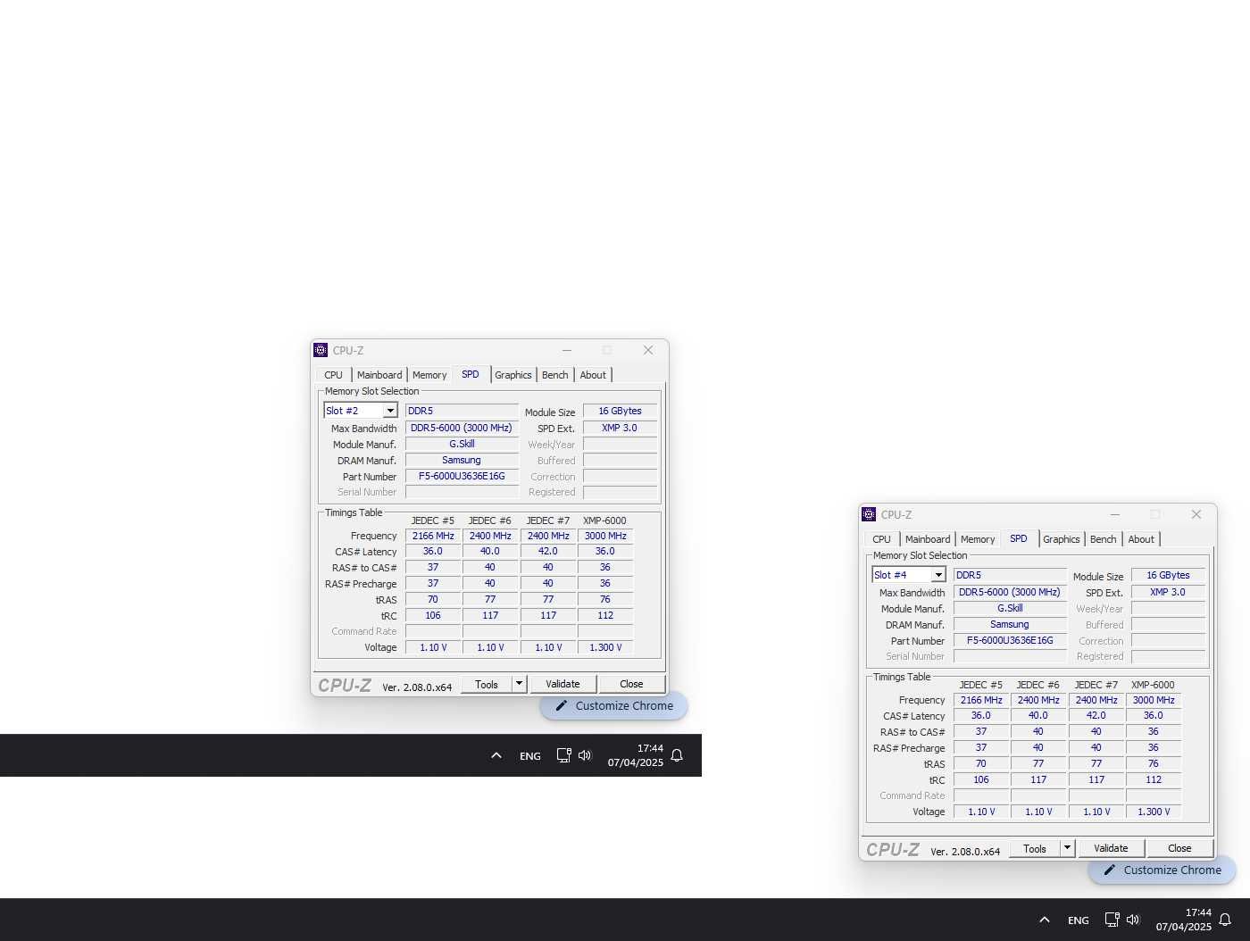
Task: Open Bench tab in Slot #2 window
Action: tap(555, 375)
